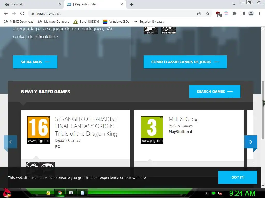Open Malware Database bookmark

(x=54, y=22)
